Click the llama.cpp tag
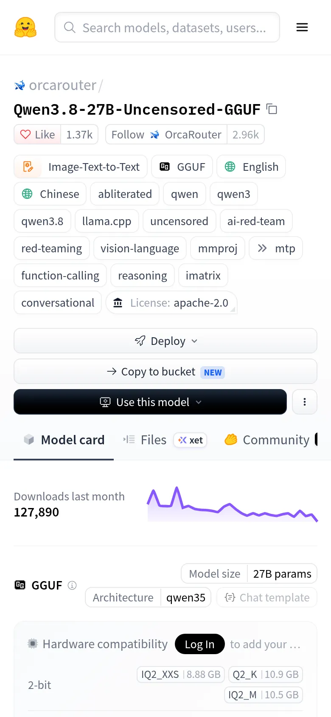 tap(107, 221)
